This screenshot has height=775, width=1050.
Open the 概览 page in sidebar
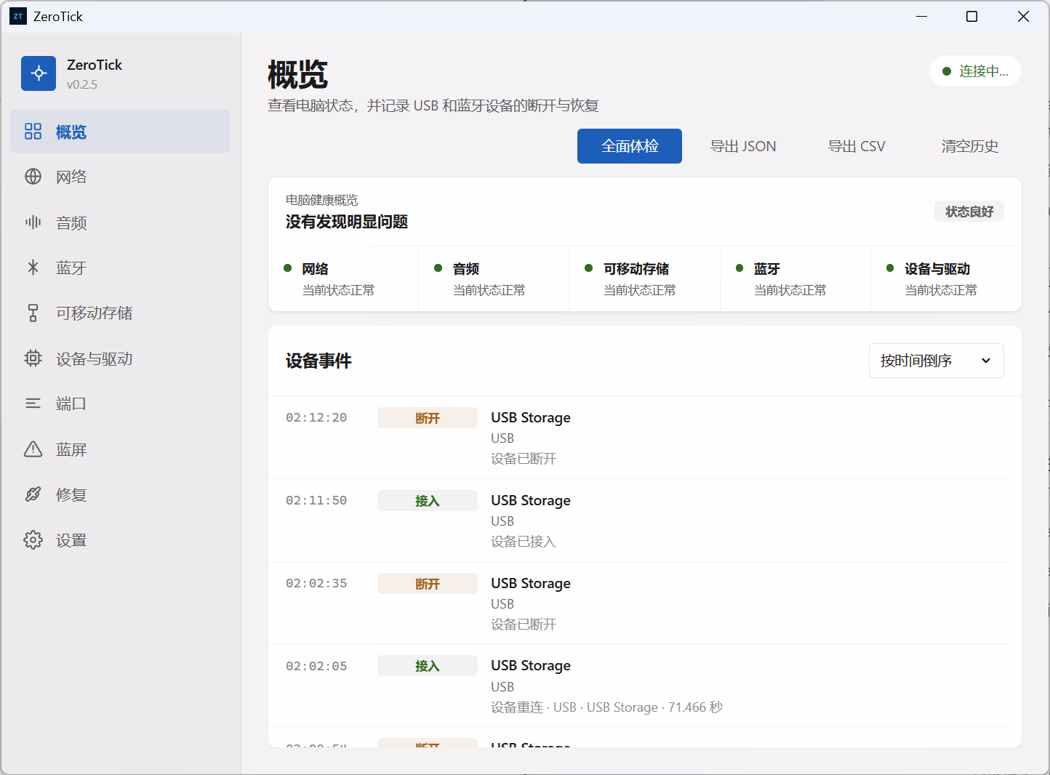tap(120, 132)
